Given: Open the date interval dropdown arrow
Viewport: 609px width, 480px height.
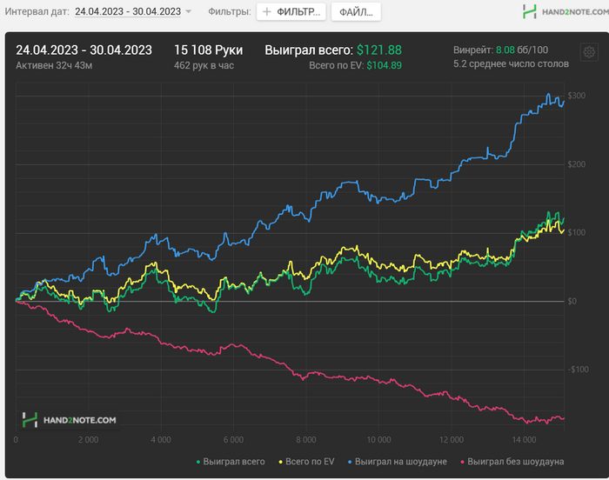Looking at the screenshot, I should (x=189, y=11).
